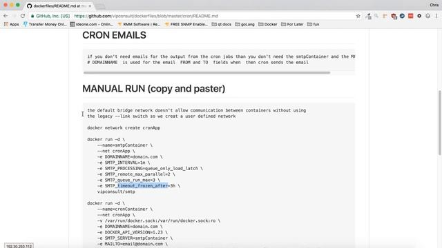
Task: Click the 'SMTP_remote_max_parallel=2' line
Action: [136, 174]
